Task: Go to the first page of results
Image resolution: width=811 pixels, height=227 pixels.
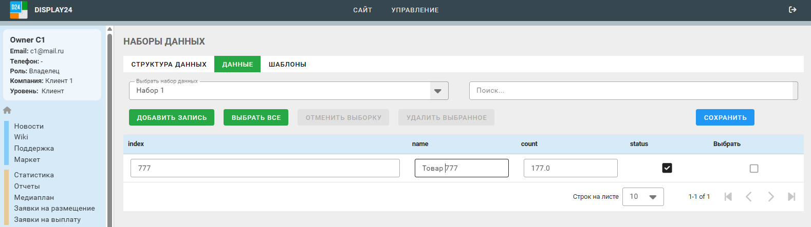Action: [x=728, y=197]
